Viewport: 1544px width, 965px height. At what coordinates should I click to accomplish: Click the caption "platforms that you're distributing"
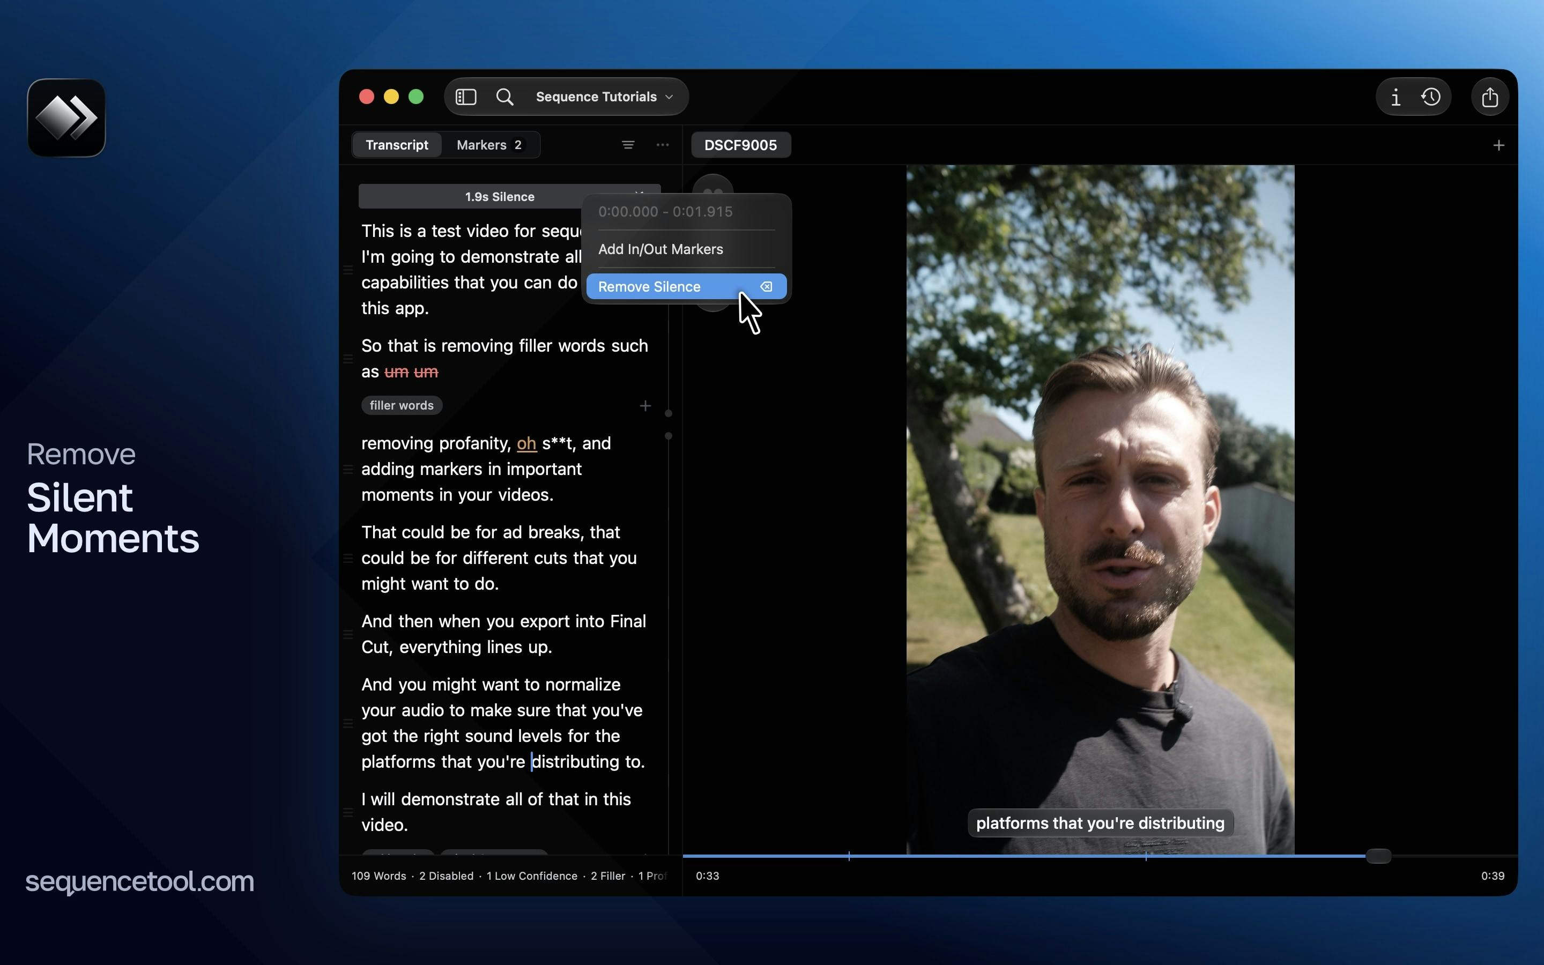pyautogui.click(x=1100, y=823)
